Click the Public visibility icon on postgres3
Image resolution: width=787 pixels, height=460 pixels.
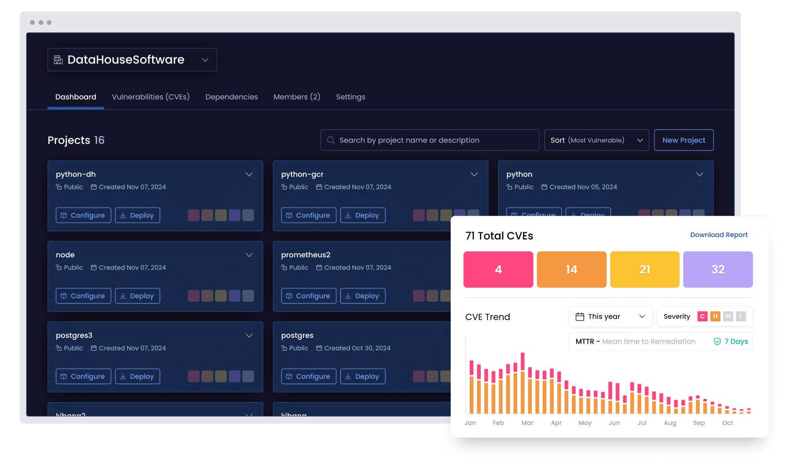click(59, 348)
